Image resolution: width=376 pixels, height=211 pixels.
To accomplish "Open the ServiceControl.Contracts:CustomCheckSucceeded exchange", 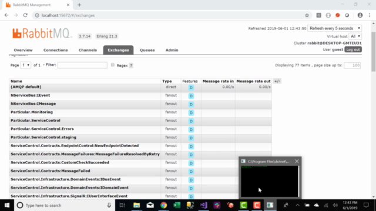I will [60, 162].
